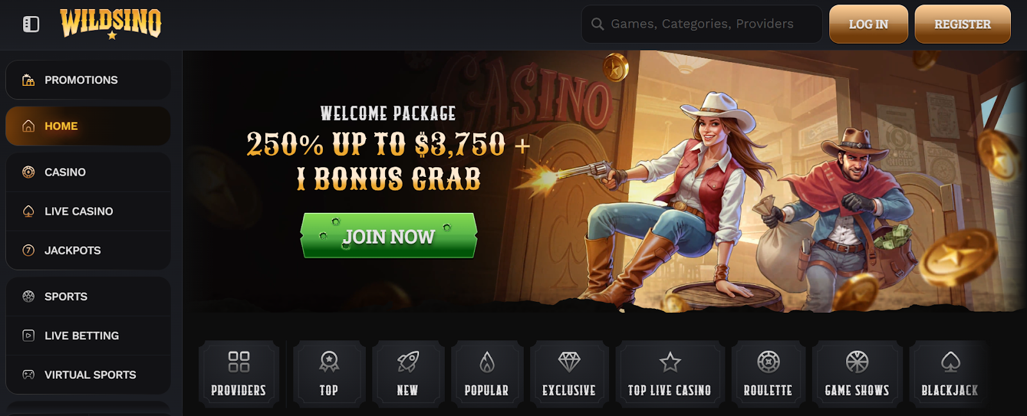Click the REGISTER button
The image size is (1027, 416).
click(962, 24)
